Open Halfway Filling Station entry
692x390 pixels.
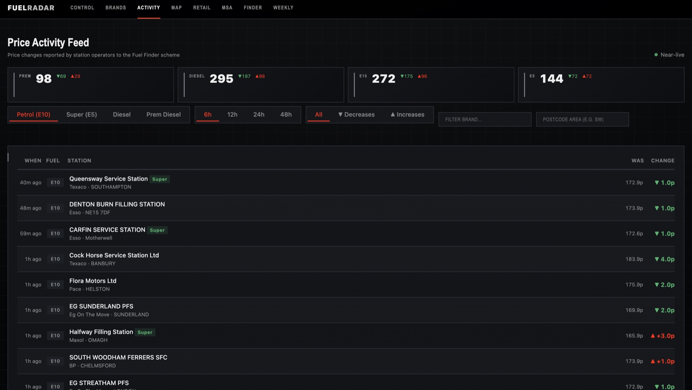(346, 336)
